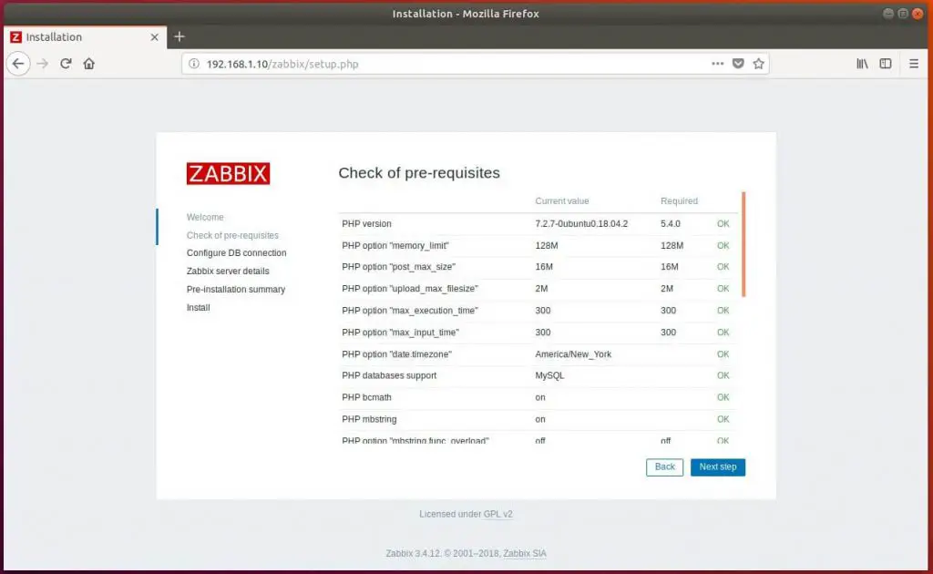Click OK status in PHP bcmath row
This screenshot has width=933, height=574.
(x=723, y=397)
